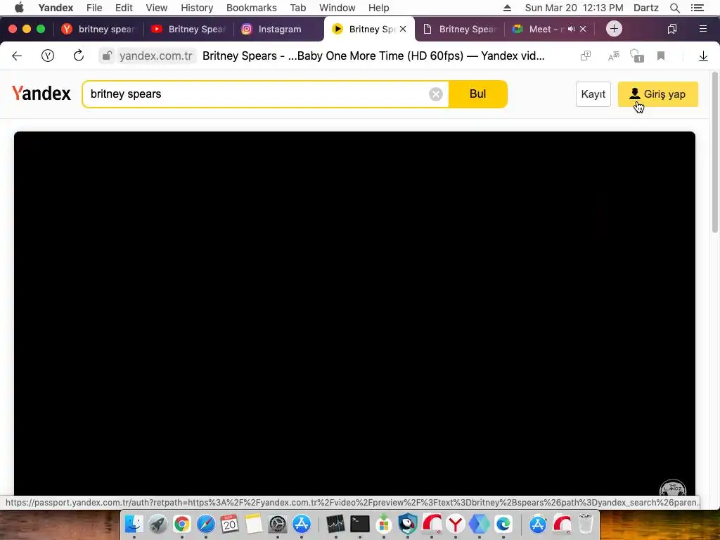The image size is (720, 540).
Task: Open System Preferences from the dock
Action: click(277, 524)
